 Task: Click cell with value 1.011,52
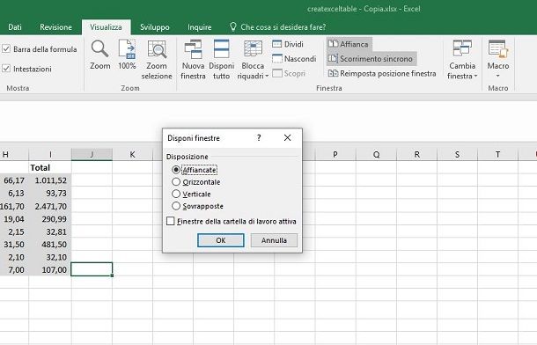(50, 180)
